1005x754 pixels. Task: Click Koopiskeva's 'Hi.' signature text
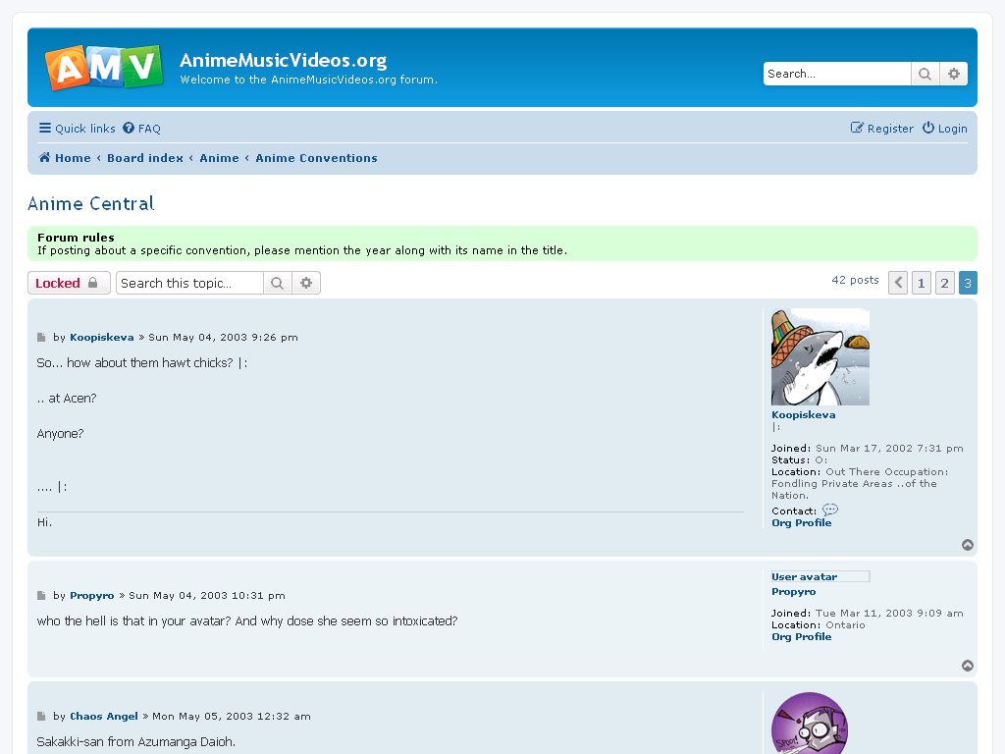pos(44,522)
